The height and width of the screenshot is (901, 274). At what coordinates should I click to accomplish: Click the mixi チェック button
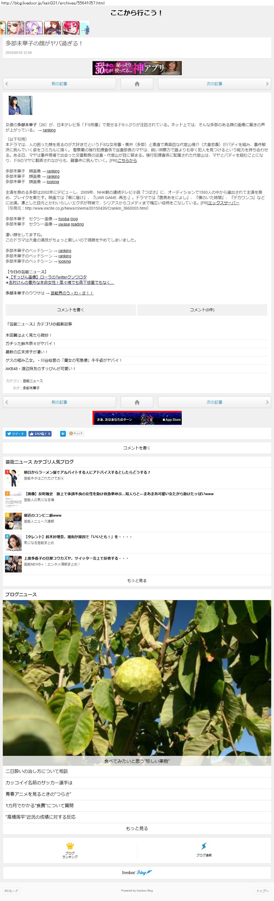tap(76, 434)
